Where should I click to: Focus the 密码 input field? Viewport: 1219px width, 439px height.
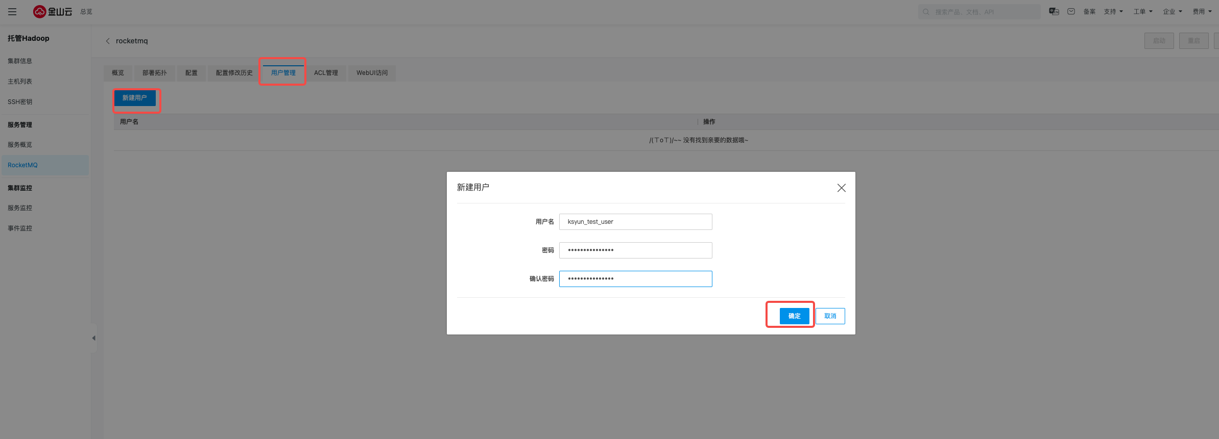tap(636, 250)
